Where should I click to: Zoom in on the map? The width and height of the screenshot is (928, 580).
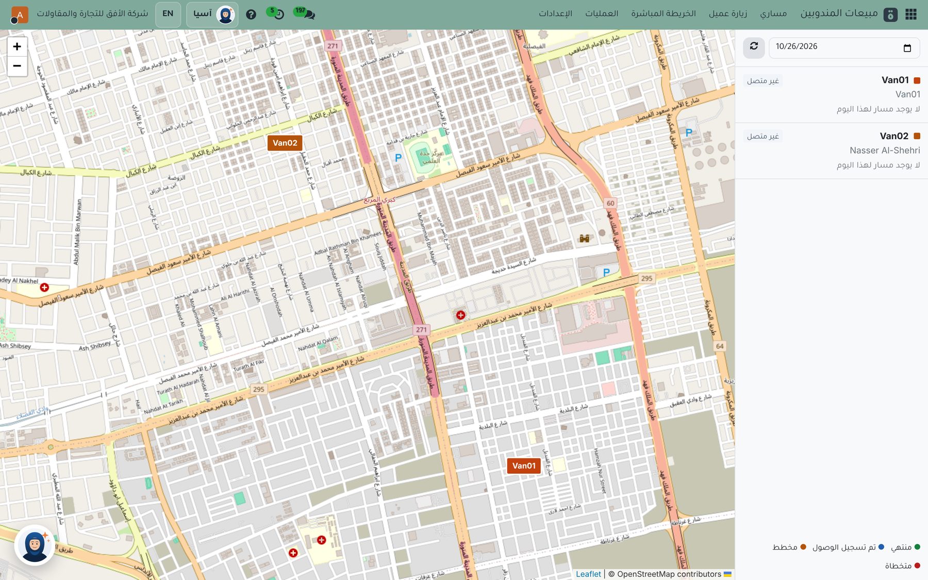tap(17, 47)
